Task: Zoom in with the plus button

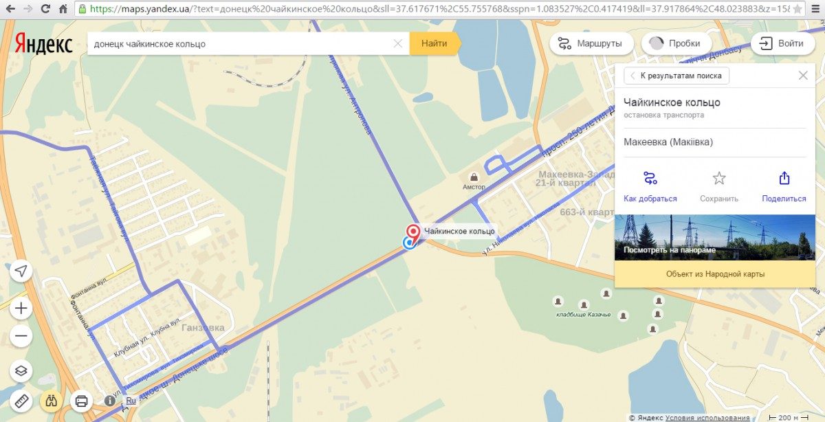Action: (x=21, y=309)
